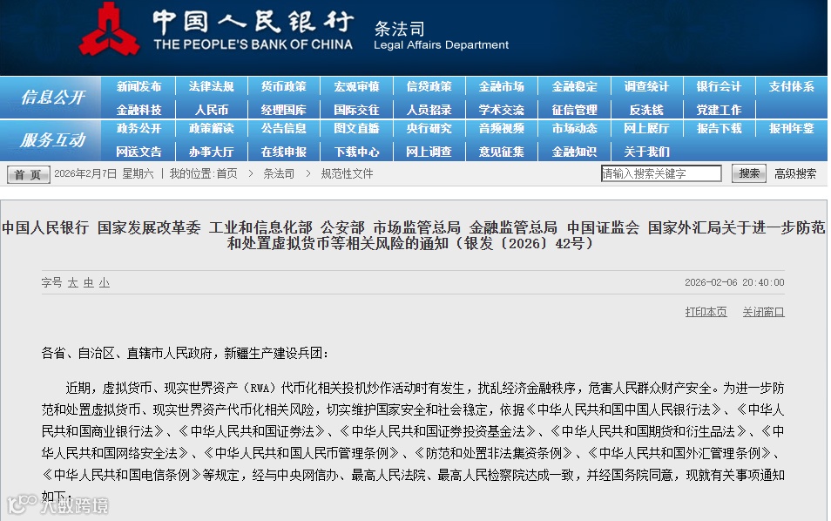Select 办事大厅 entry

tap(212, 152)
